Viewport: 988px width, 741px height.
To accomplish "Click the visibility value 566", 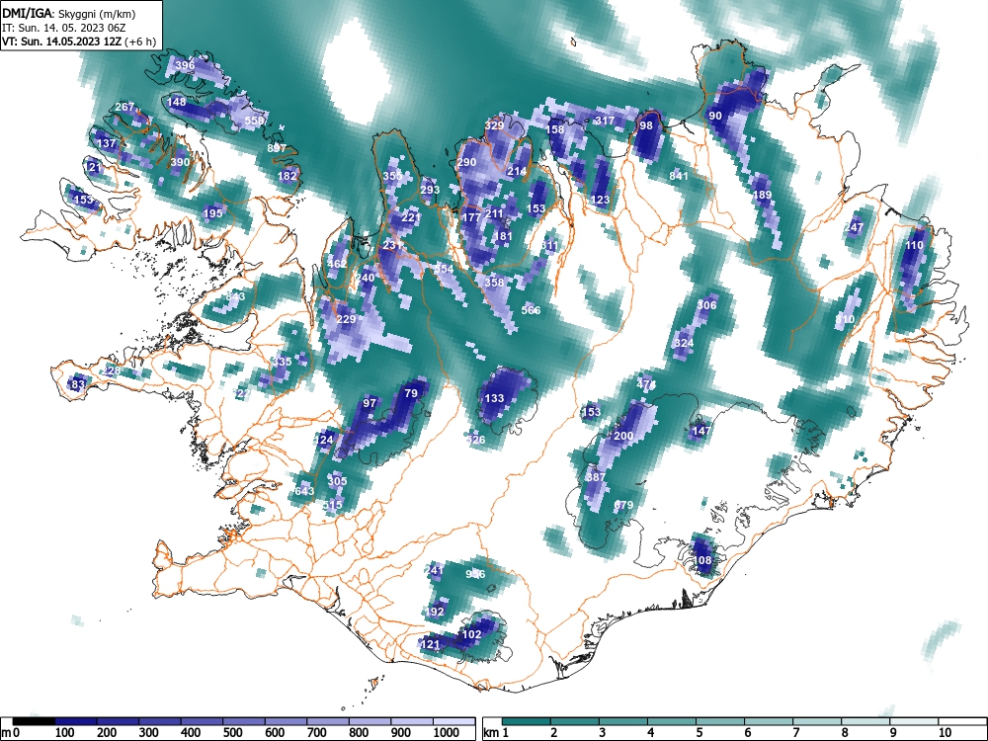I will pyautogui.click(x=532, y=310).
